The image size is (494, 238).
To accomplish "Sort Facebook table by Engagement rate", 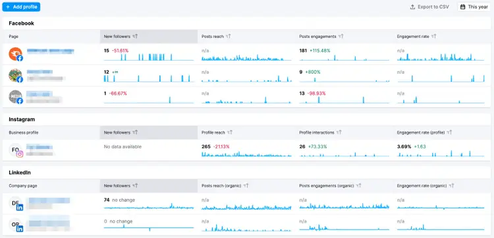I will [x=434, y=36].
